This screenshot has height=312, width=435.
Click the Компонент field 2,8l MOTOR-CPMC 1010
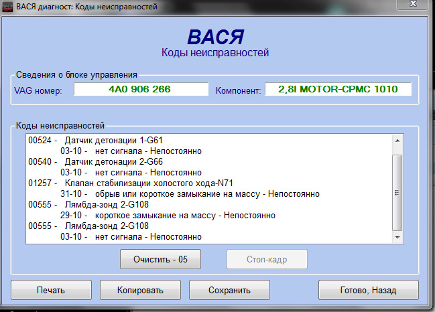click(x=338, y=89)
